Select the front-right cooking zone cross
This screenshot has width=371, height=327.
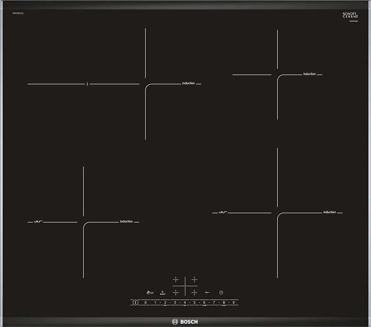tap(195, 293)
